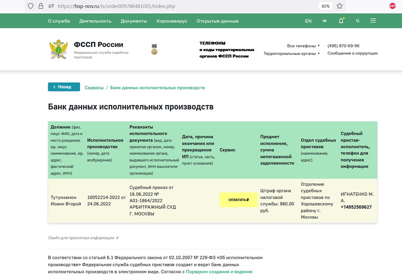Image resolution: width=402 pixels, height=277 pixels.
Task: Open 'Сообщение о коррупции' link
Action: (352, 53)
